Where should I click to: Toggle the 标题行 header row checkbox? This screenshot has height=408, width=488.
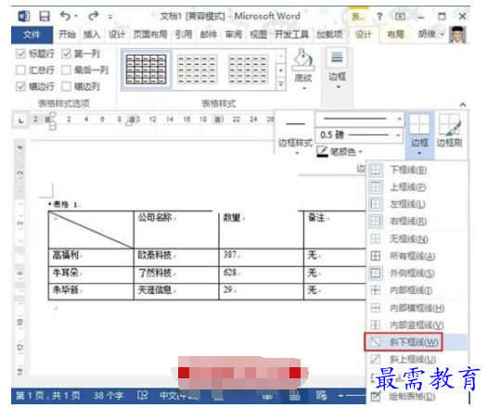[x=20, y=54]
